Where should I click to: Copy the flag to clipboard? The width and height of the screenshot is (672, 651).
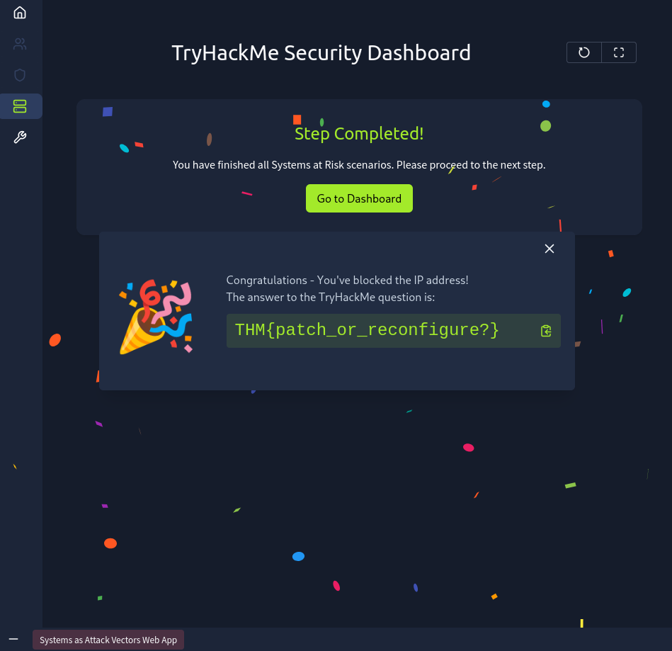coord(545,331)
